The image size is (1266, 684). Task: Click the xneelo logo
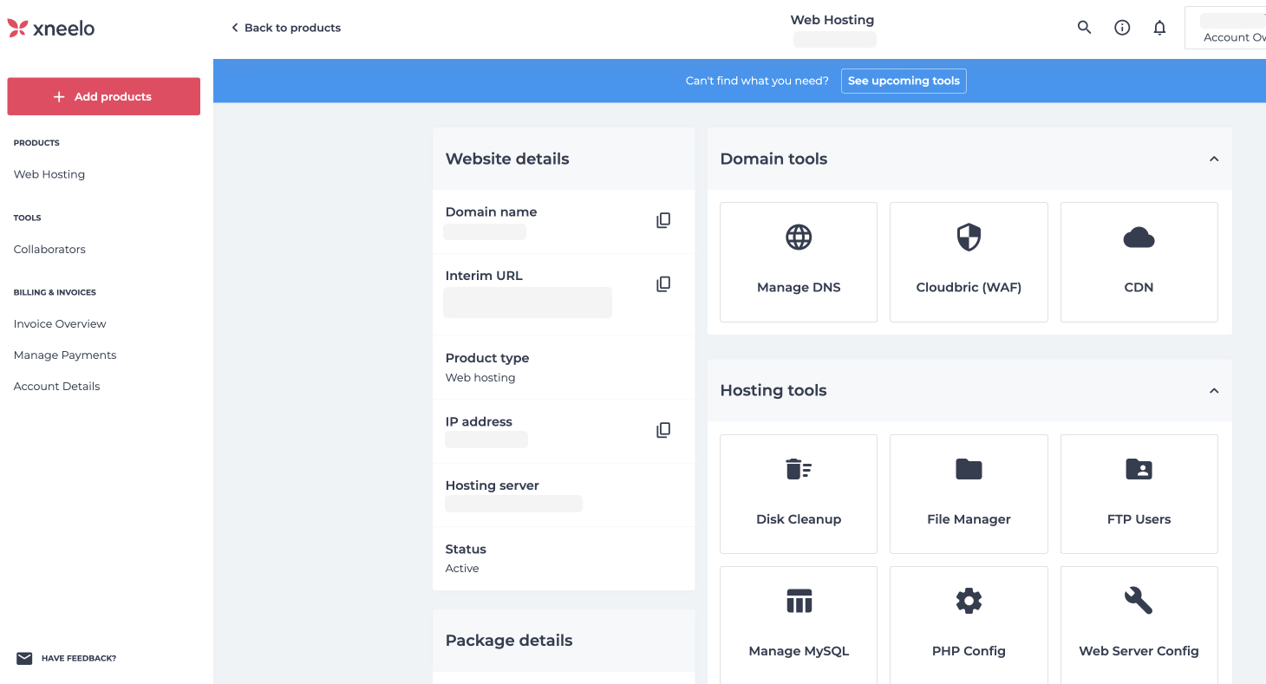point(51,29)
